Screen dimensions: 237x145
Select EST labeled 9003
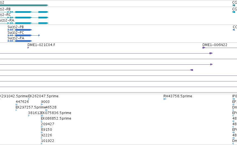(45, 102)
